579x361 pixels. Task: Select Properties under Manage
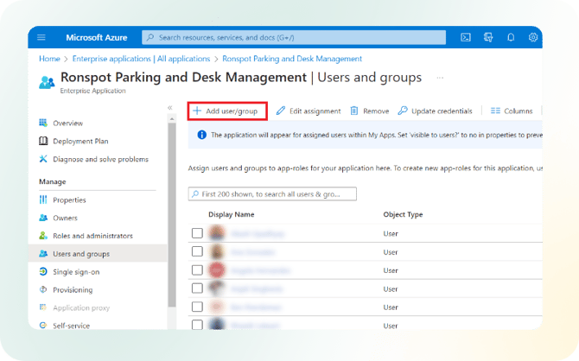69,199
